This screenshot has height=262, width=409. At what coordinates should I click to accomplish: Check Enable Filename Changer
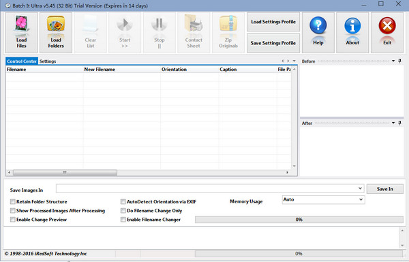click(123, 220)
